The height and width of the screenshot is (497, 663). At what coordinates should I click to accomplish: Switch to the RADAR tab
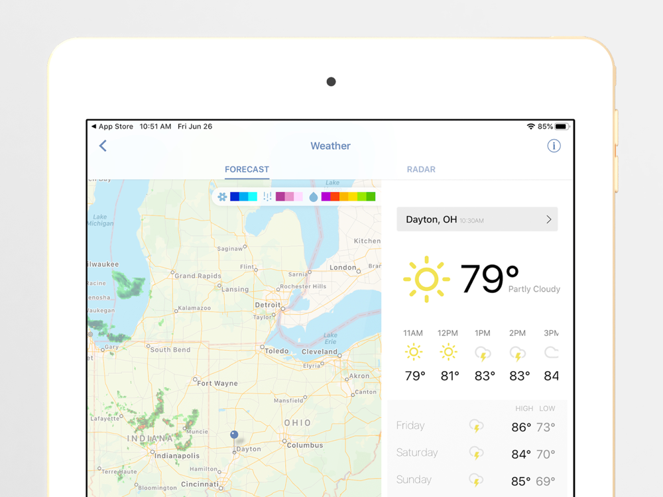[x=421, y=170]
